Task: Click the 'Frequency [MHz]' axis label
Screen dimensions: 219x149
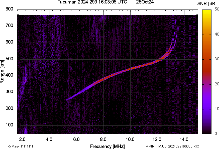Action: coord(107,146)
